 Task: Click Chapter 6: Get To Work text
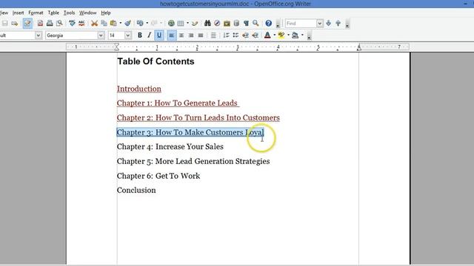click(x=158, y=176)
